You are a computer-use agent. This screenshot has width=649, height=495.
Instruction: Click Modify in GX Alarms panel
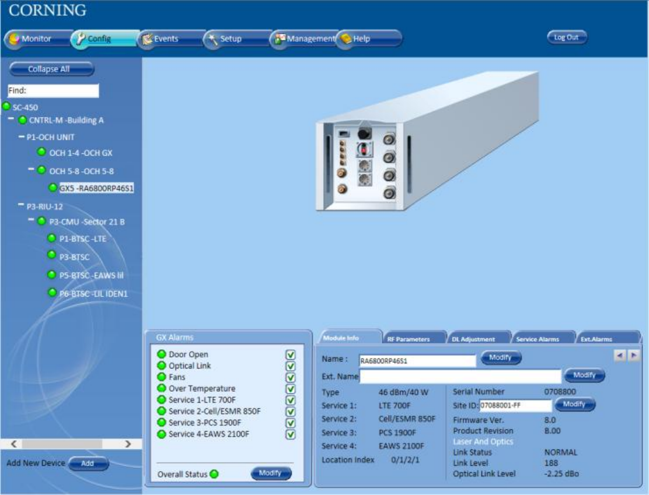click(x=271, y=473)
